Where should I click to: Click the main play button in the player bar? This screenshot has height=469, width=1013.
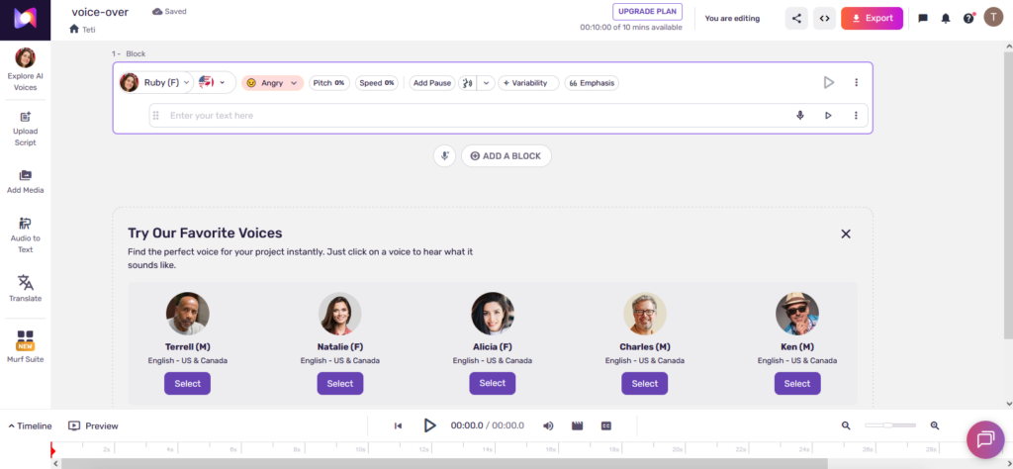point(429,425)
